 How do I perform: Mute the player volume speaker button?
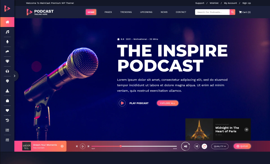click(x=185, y=146)
